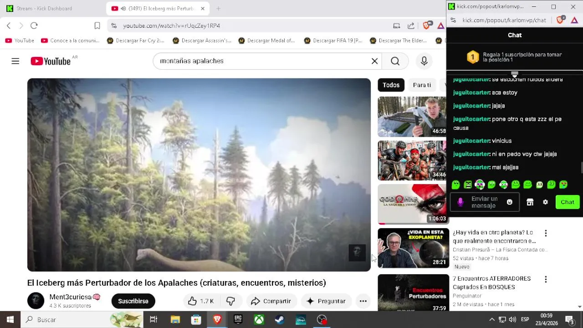Screen dimensions: 583x328
Task: Open Descargar Assassin's bookmark
Action: [x=202, y=41]
